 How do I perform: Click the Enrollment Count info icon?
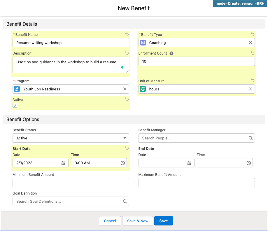[171, 53]
